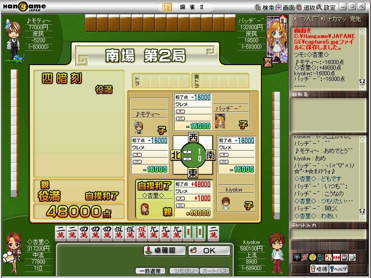Click the OK button
The image size is (371, 278).
pyautogui.click(x=209, y=251)
